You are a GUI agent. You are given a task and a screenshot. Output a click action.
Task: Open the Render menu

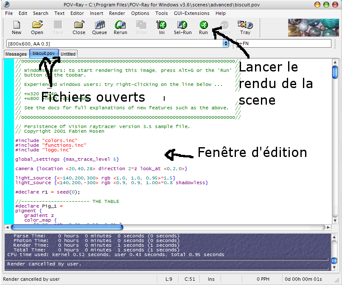[x=117, y=13]
